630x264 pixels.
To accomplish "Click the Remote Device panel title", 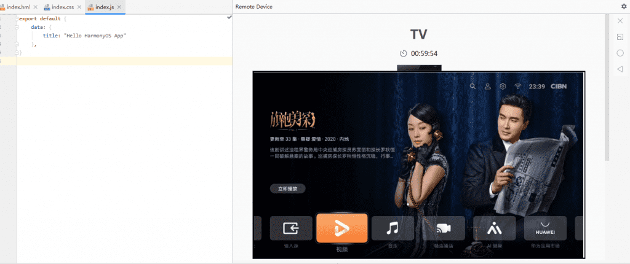I will 254,6.
